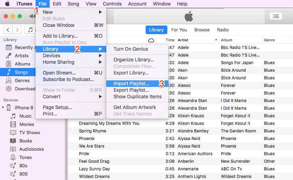Screen dimensions: 293x180
Task: Choose Print… menu item
Action: point(71,114)
